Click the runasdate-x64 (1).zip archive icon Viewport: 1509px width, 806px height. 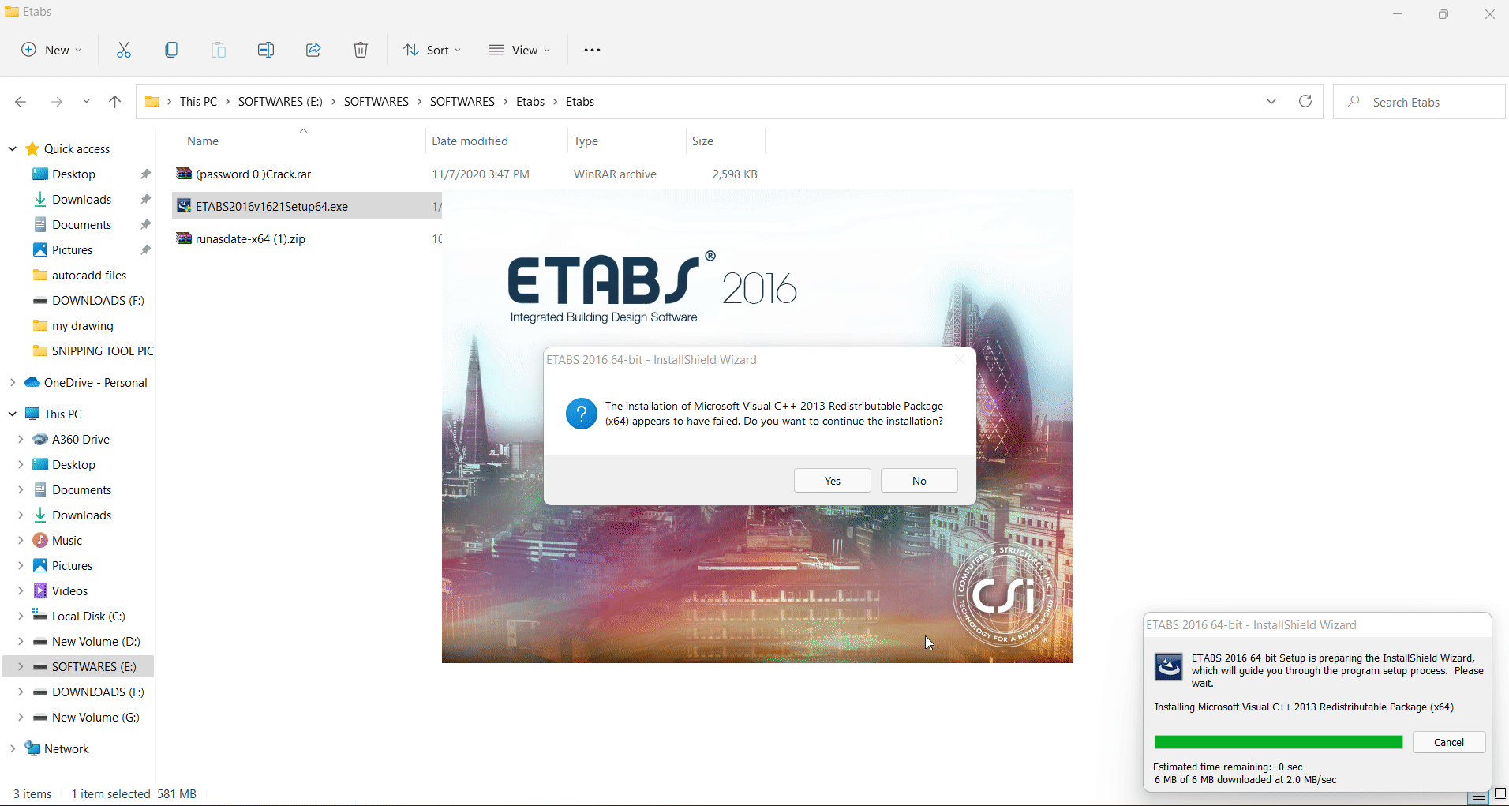click(184, 238)
